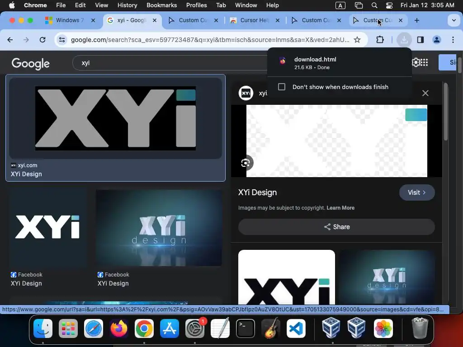Viewport: 463px width, 347px height.
Task: Open a new tab with plus button
Action: [416, 20]
